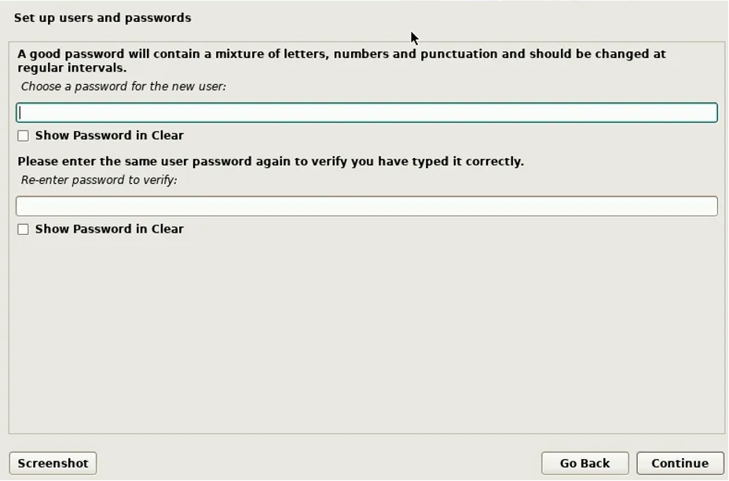Screen dimensions: 729x481
Task: Click 'Please enter the same user password again' text
Action: tap(270, 161)
